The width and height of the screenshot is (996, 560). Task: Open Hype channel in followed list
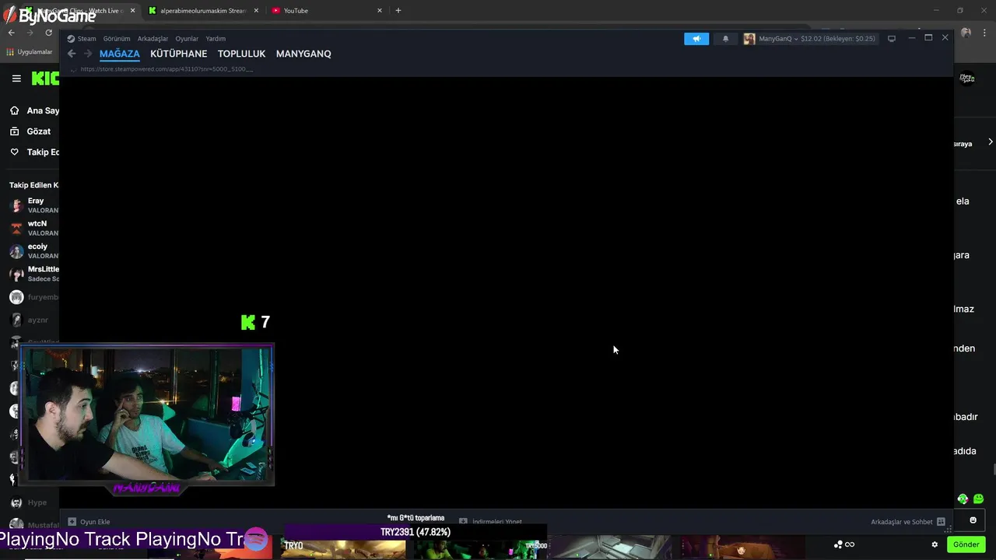click(x=30, y=502)
